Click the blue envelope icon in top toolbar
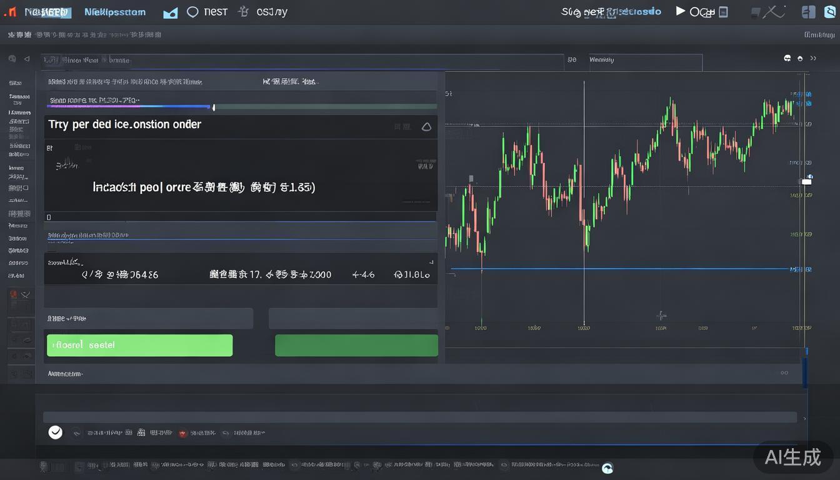The height and width of the screenshot is (480, 840). coord(170,12)
